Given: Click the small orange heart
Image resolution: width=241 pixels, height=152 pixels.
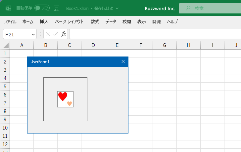Looking at the screenshot, I should coord(70,103).
